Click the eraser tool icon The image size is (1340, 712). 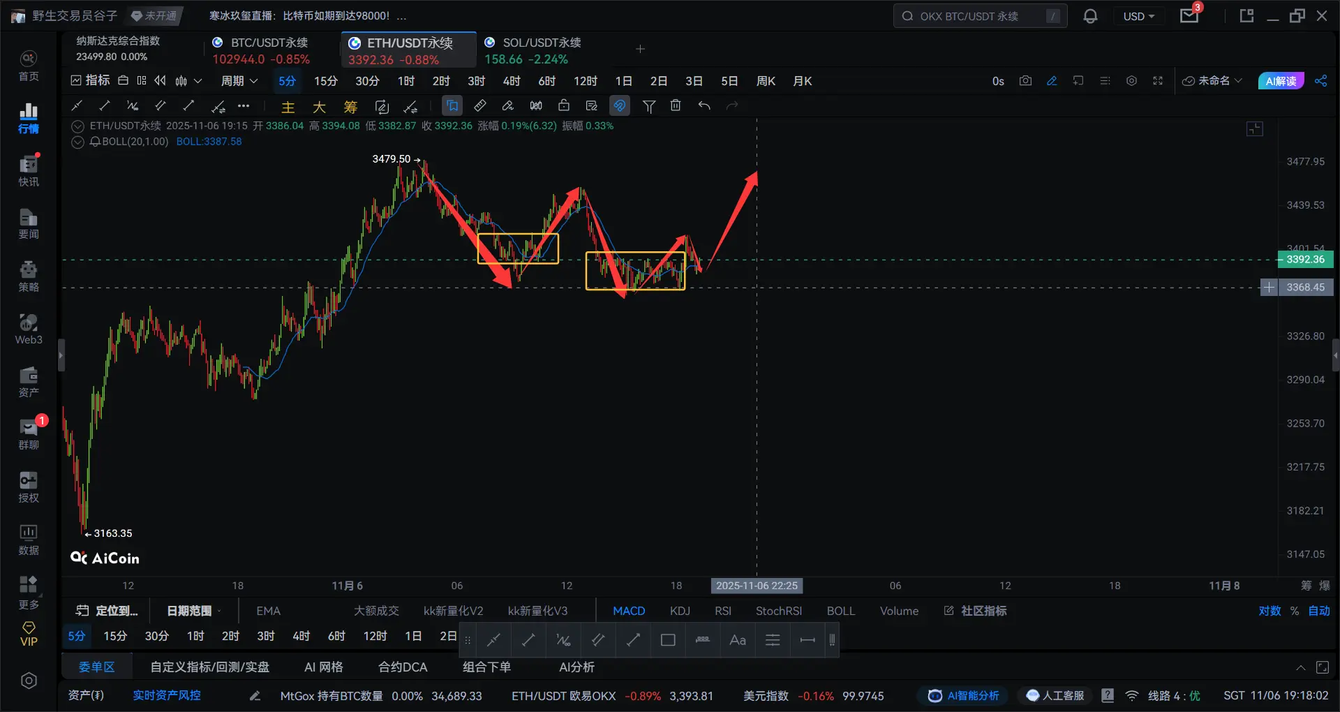[x=508, y=106]
